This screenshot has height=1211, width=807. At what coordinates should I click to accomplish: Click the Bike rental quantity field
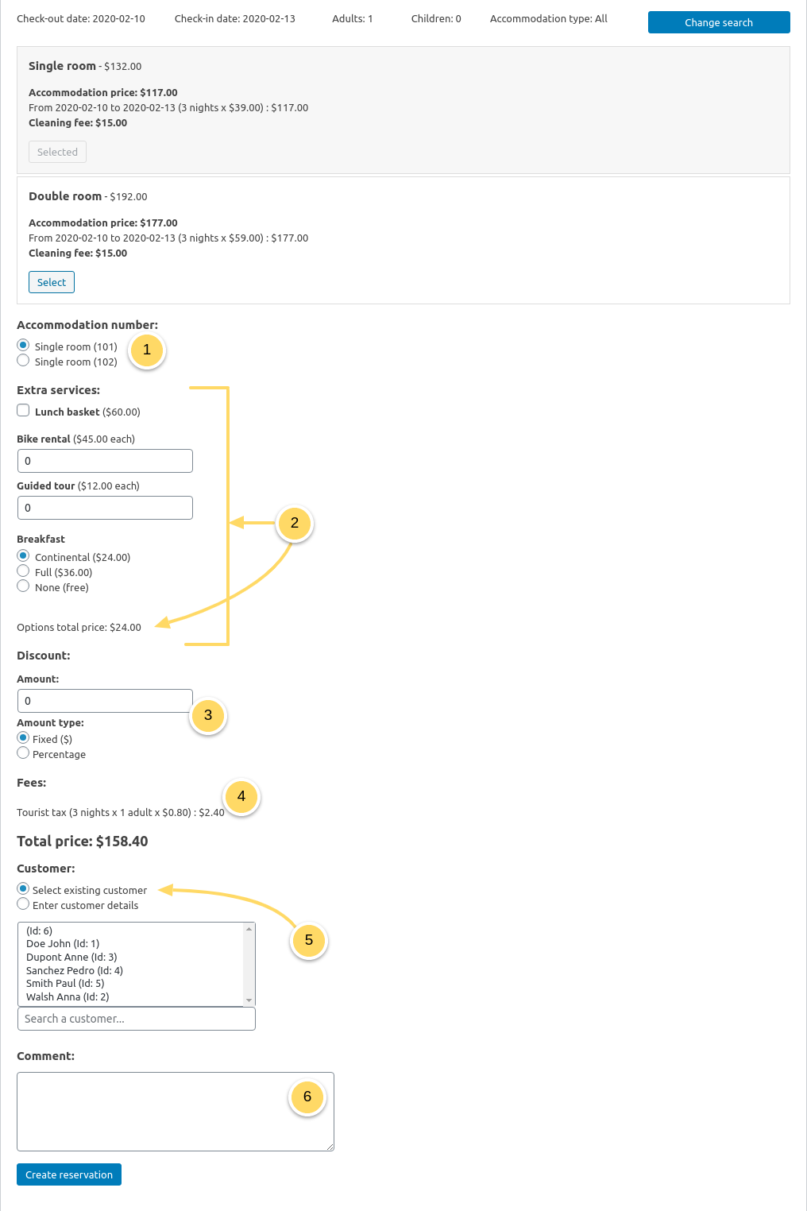coord(104,460)
